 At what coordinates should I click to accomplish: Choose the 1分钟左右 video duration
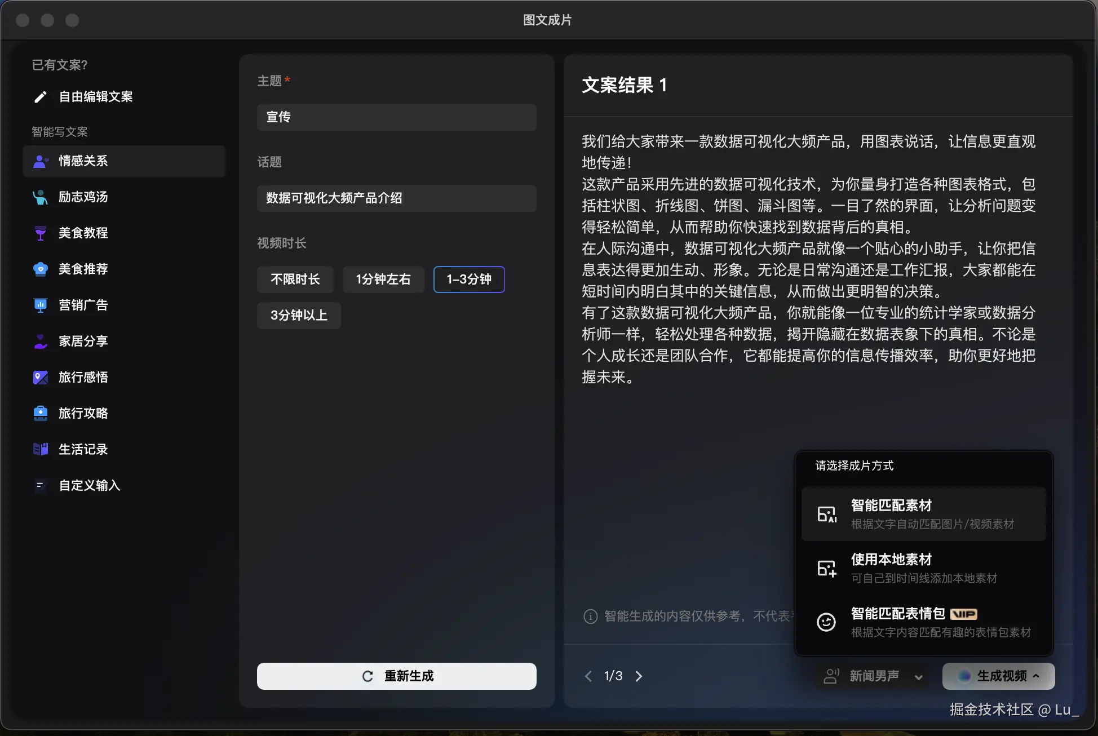coord(383,280)
